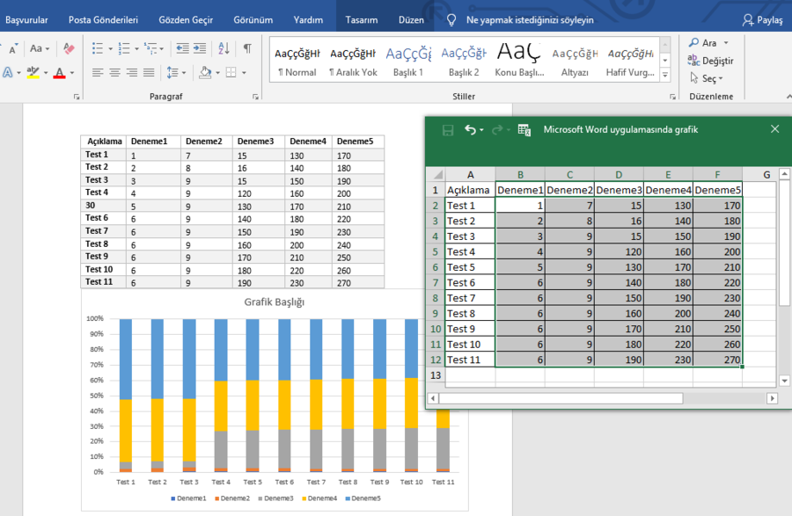Apply the yellow text highlight color

(33, 73)
